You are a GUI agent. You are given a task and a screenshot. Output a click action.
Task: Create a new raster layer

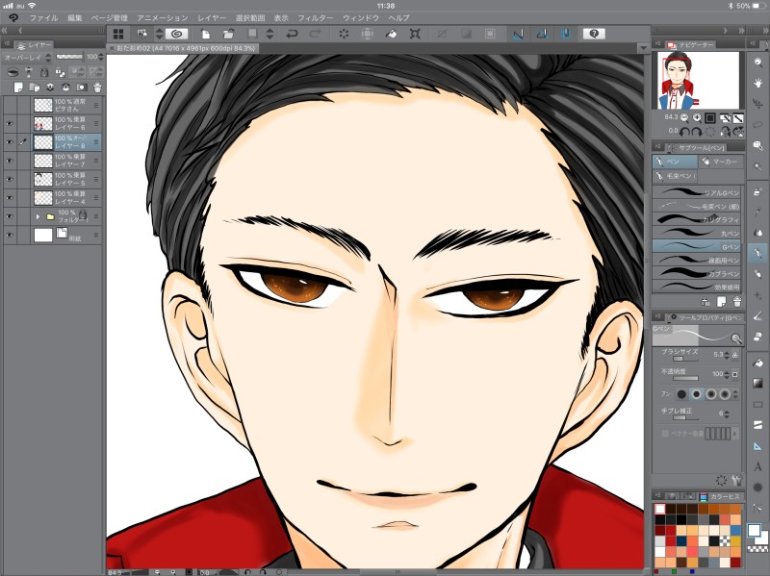18,88
